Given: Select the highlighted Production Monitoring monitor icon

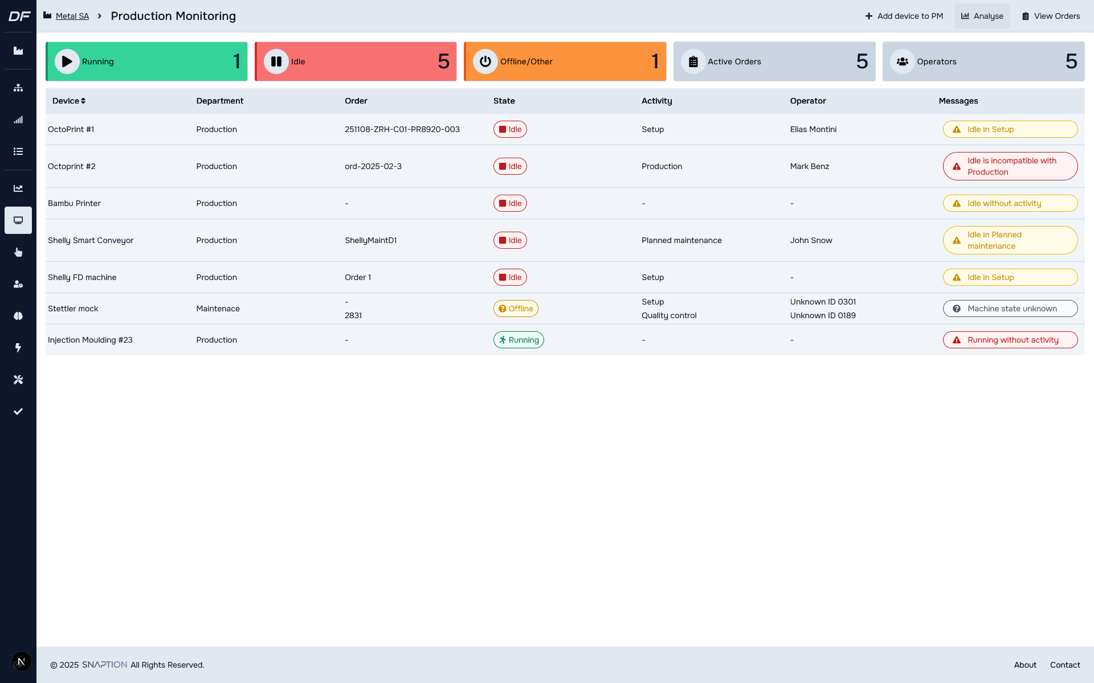Looking at the screenshot, I should click(18, 220).
